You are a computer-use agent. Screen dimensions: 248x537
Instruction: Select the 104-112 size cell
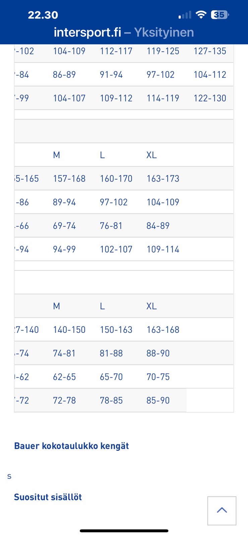pyautogui.click(x=210, y=75)
